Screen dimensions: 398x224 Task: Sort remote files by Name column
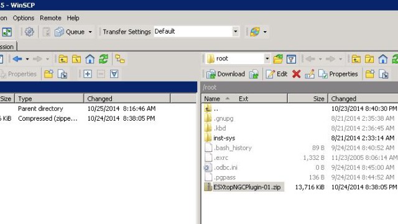(x=212, y=99)
